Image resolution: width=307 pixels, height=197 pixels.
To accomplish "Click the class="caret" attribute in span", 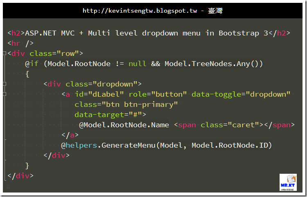I will pos(230,125).
